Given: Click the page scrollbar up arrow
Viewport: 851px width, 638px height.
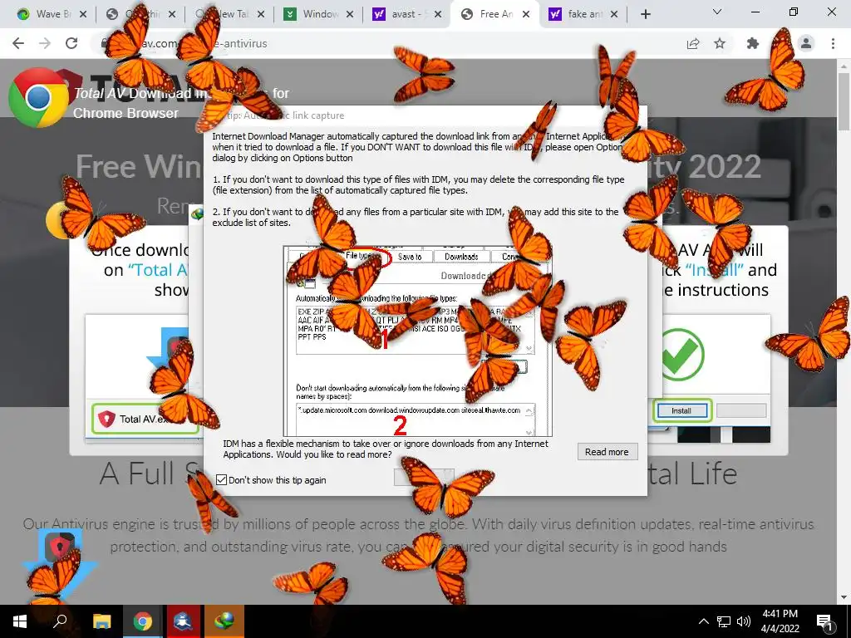Looking at the screenshot, I should [844, 66].
